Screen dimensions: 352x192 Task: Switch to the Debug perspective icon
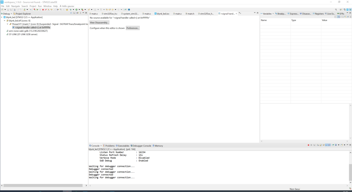tap(351, 9)
